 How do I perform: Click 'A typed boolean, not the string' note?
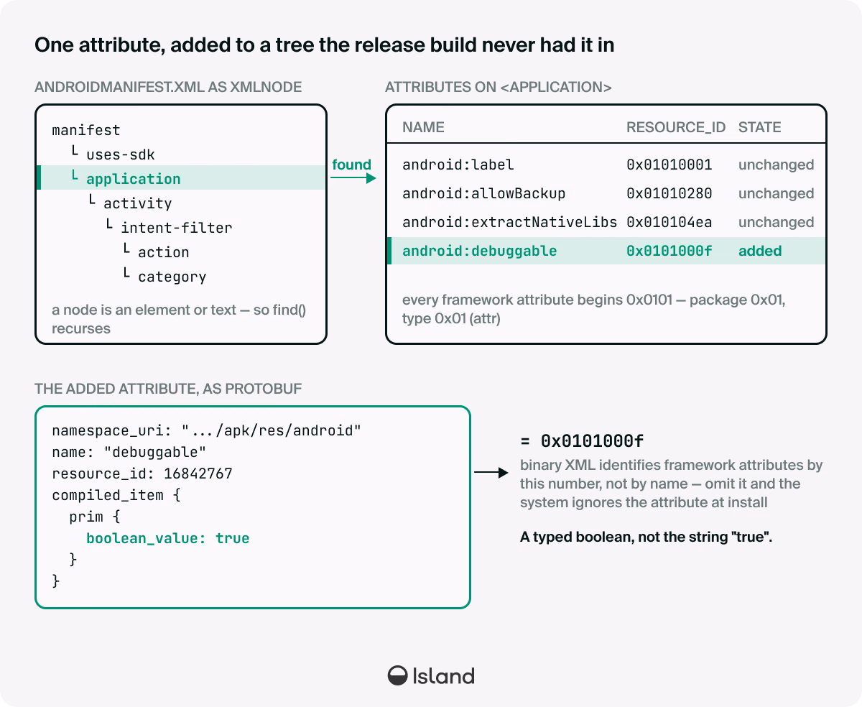click(646, 537)
